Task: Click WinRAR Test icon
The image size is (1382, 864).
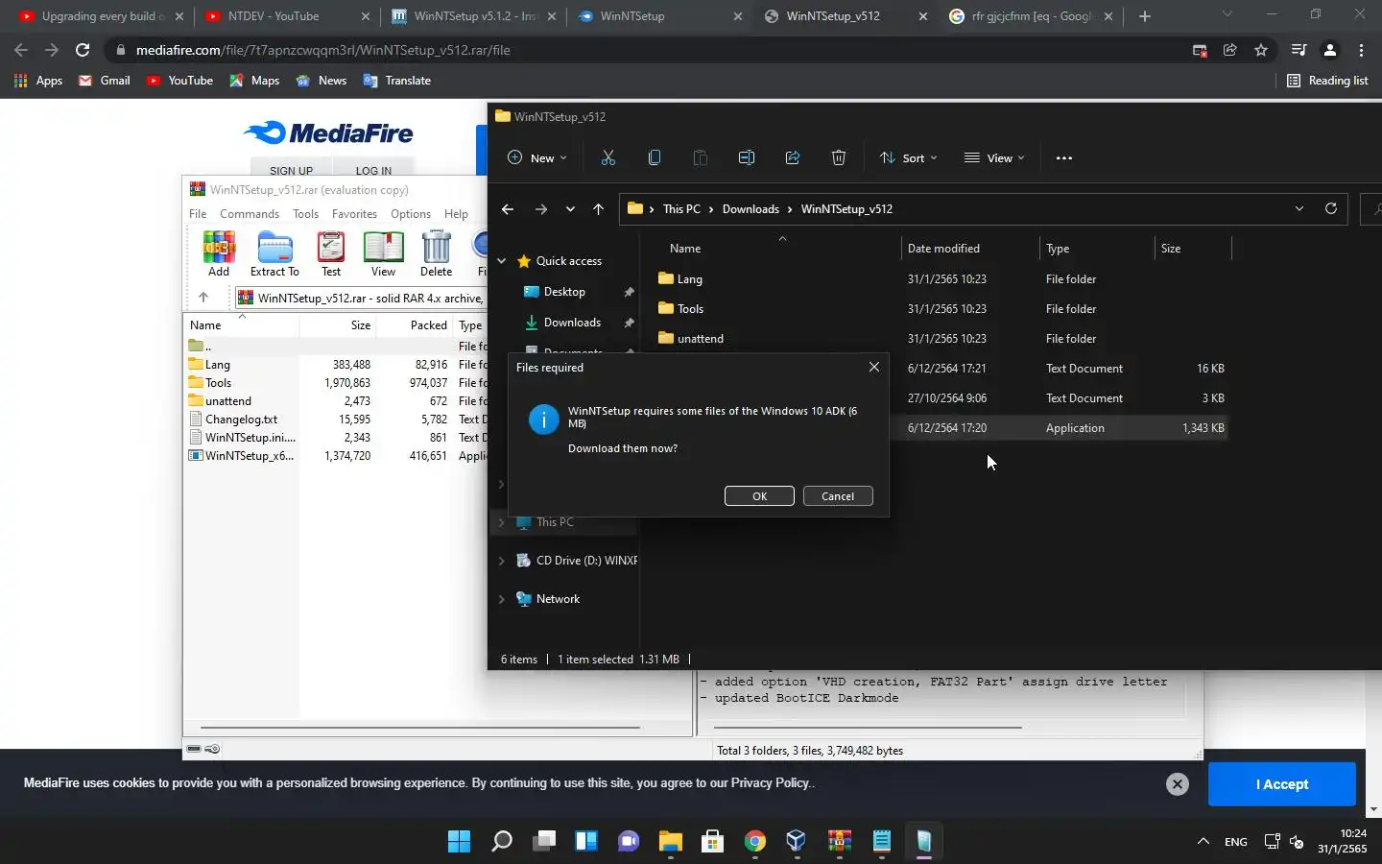Action: pyautogui.click(x=331, y=254)
